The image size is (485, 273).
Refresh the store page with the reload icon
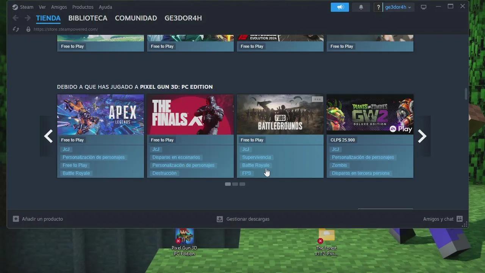[15, 29]
